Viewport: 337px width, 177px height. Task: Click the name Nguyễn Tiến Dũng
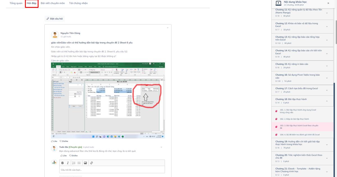70,33
